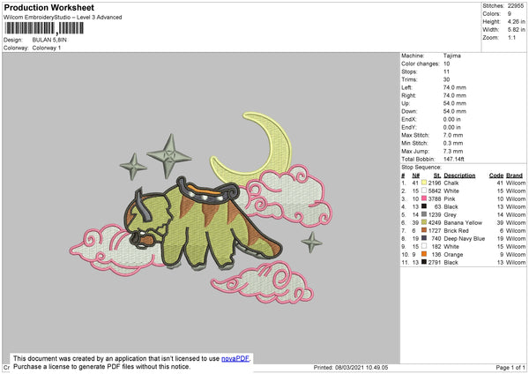
Task: Select the White swatch with 182 stitches
Action: pyautogui.click(x=424, y=246)
